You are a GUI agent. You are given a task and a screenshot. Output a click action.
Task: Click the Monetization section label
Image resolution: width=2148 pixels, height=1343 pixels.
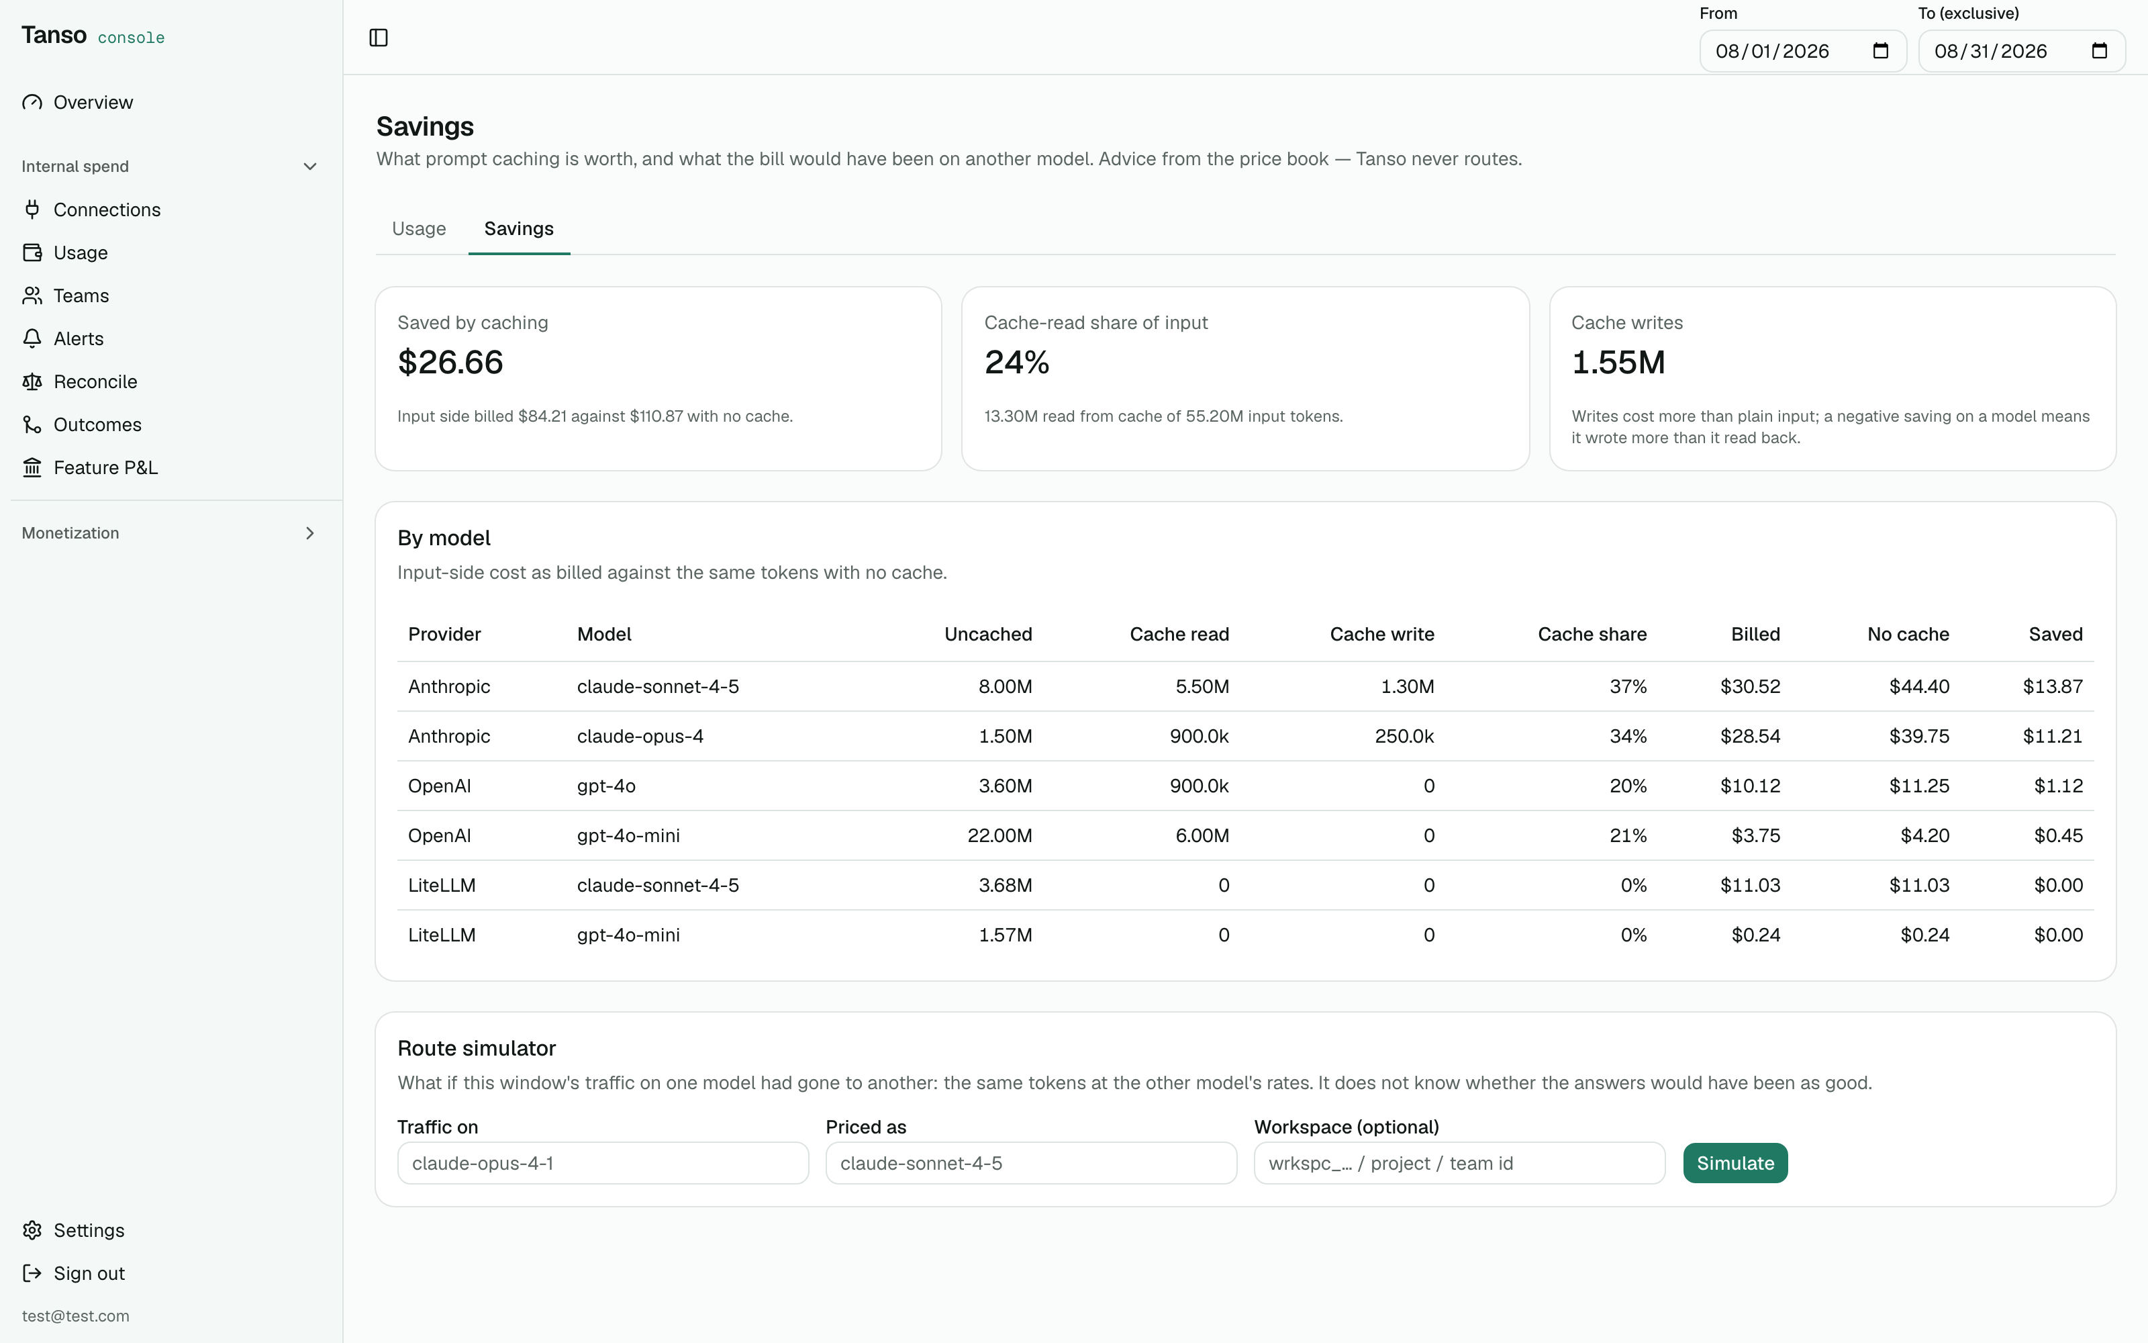[70, 533]
